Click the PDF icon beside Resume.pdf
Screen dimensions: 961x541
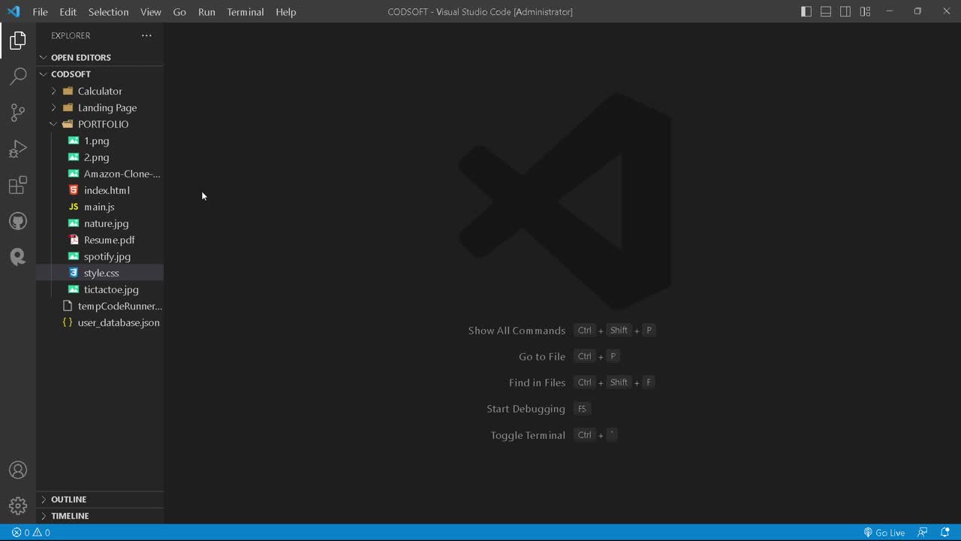coord(74,240)
